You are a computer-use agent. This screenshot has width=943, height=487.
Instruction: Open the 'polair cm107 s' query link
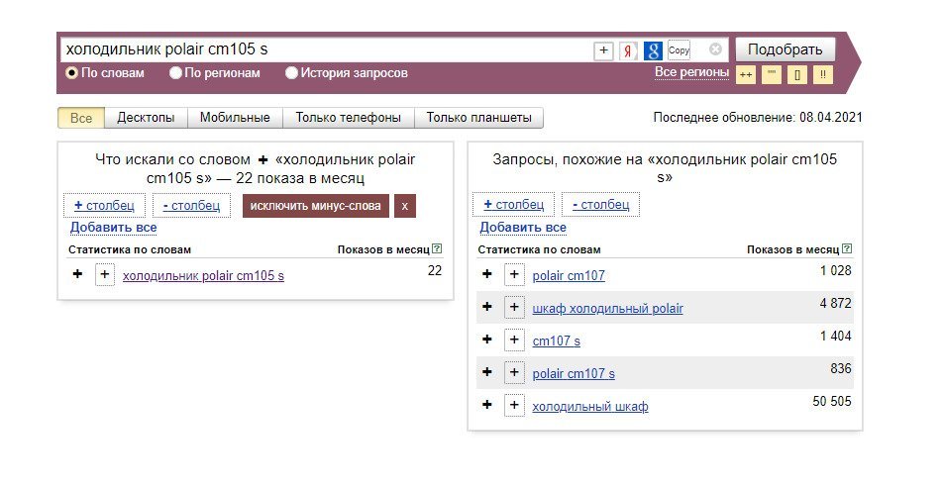(x=574, y=373)
